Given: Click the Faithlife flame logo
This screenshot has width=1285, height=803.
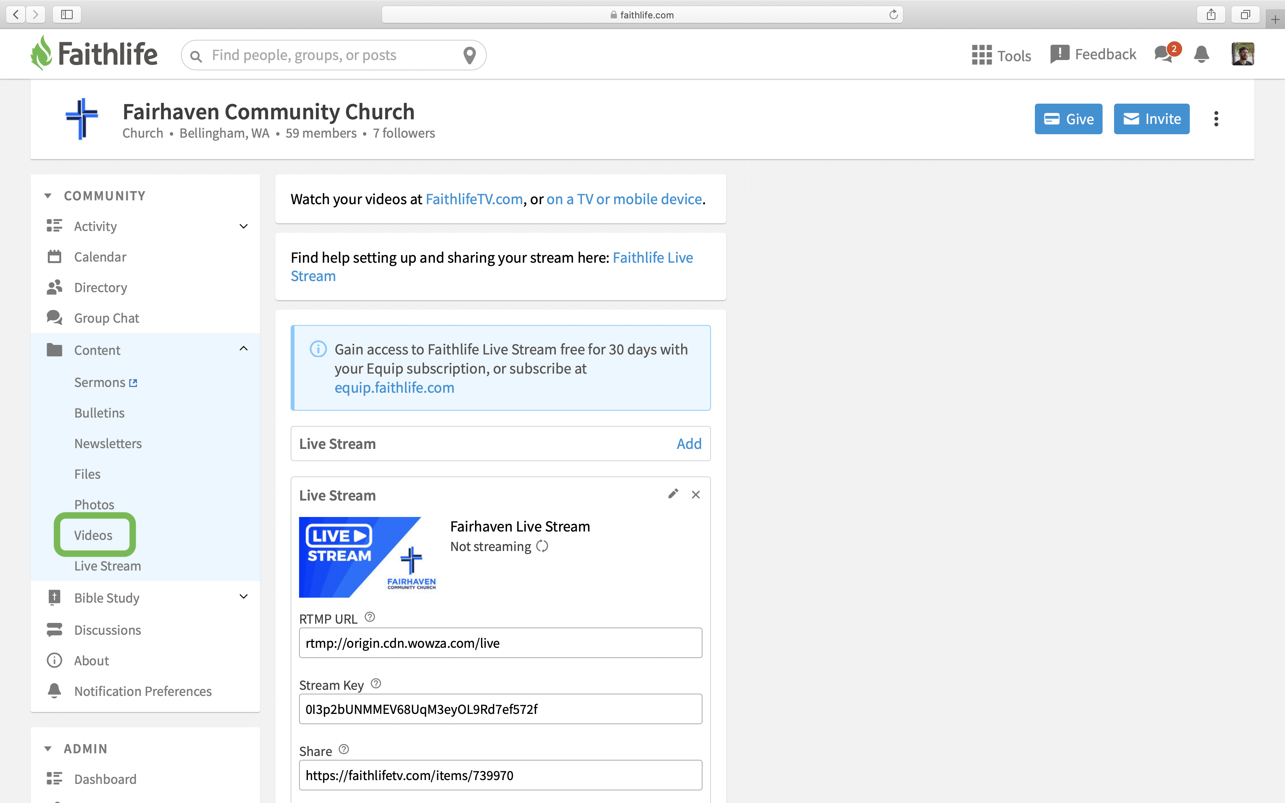Looking at the screenshot, I should [x=41, y=54].
